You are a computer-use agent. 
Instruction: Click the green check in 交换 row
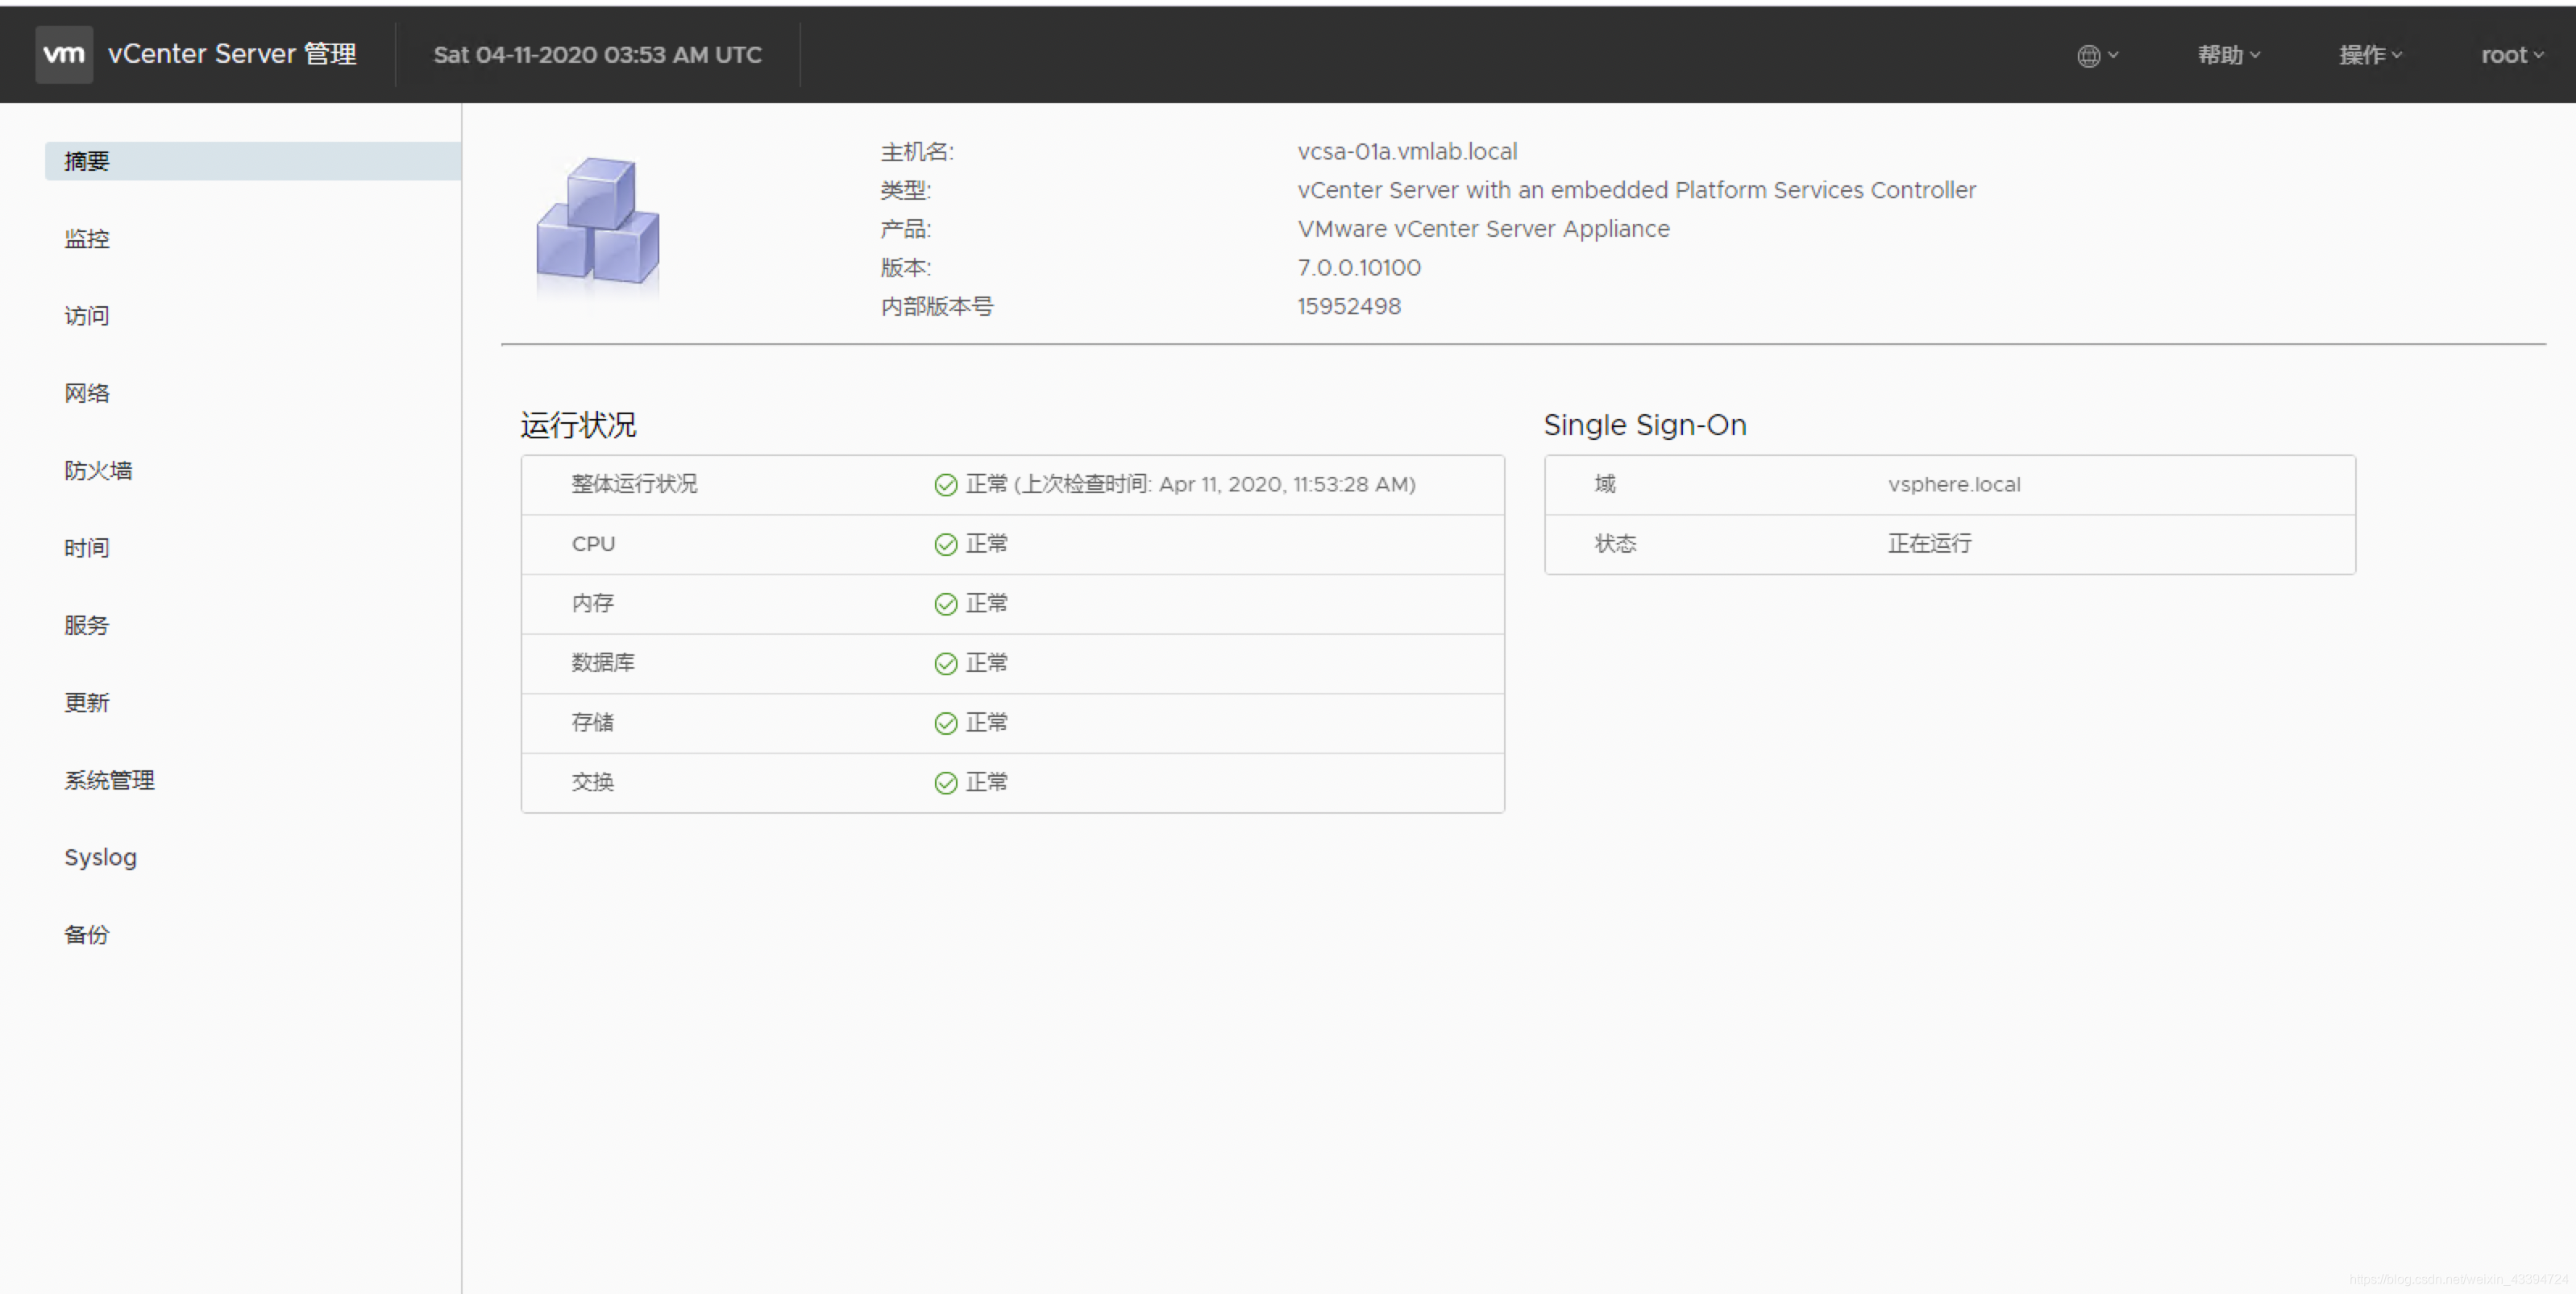pos(945,783)
